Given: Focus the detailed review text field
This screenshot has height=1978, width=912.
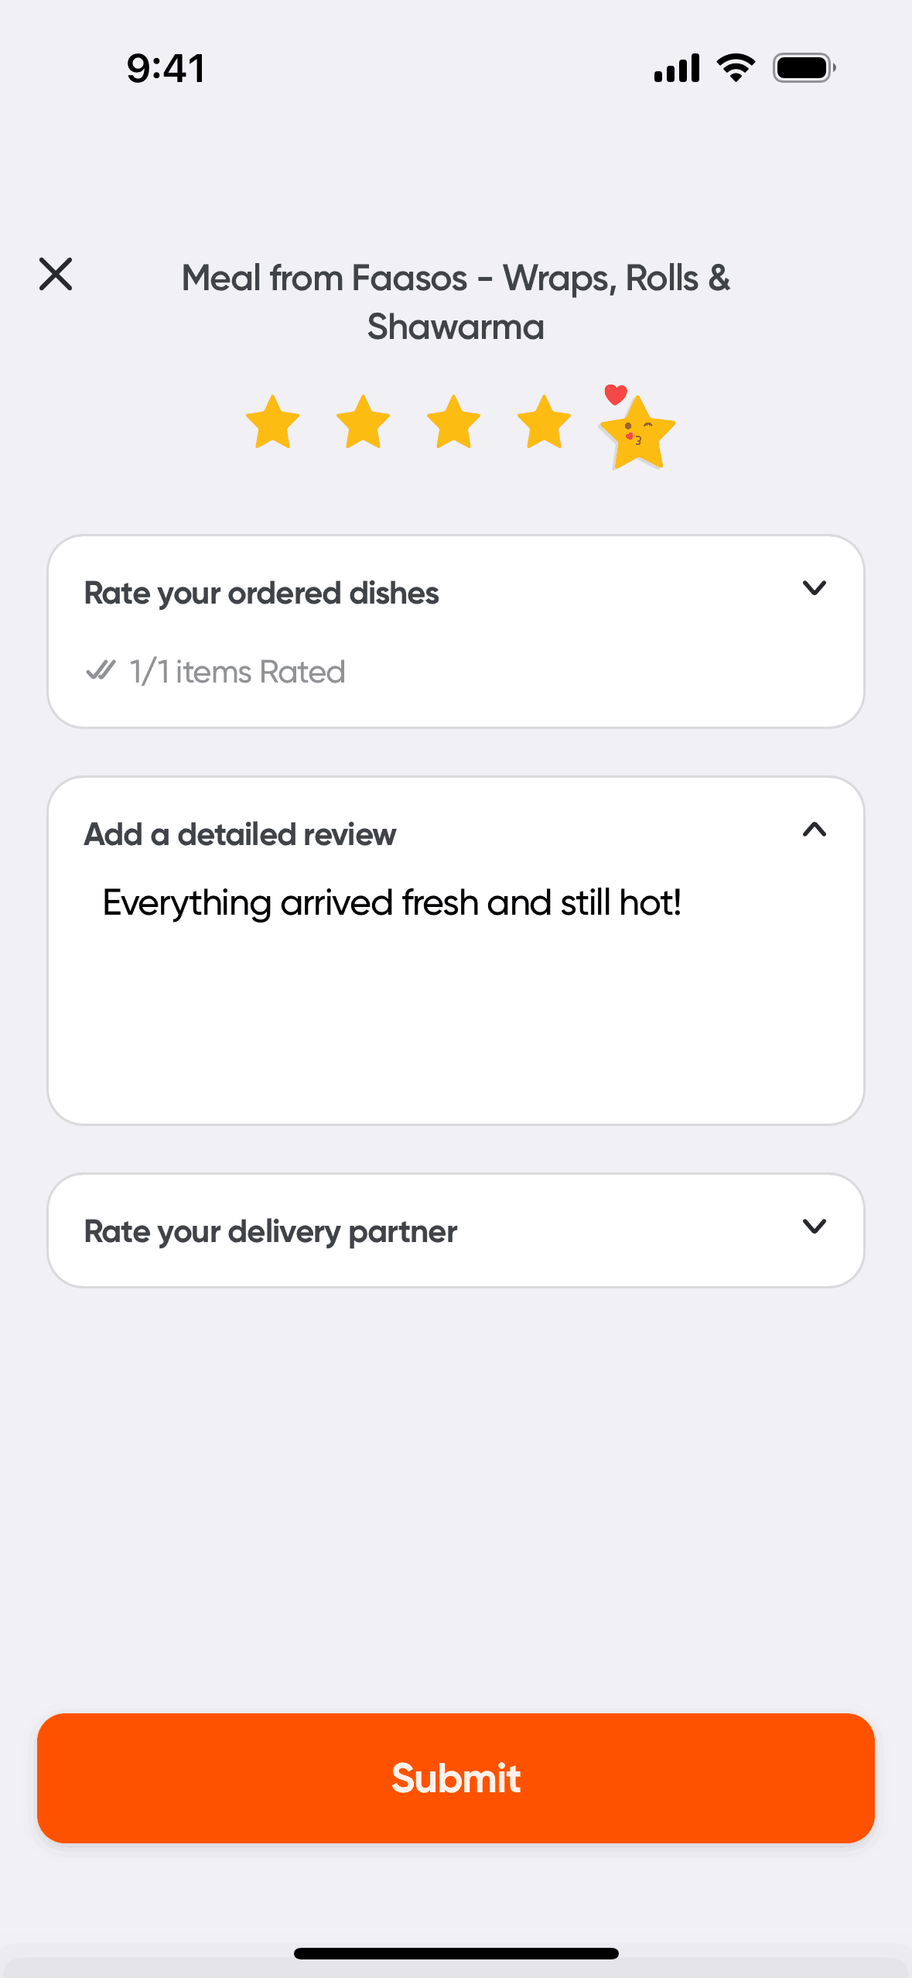Looking at the screenshot, I should (456, 991).
